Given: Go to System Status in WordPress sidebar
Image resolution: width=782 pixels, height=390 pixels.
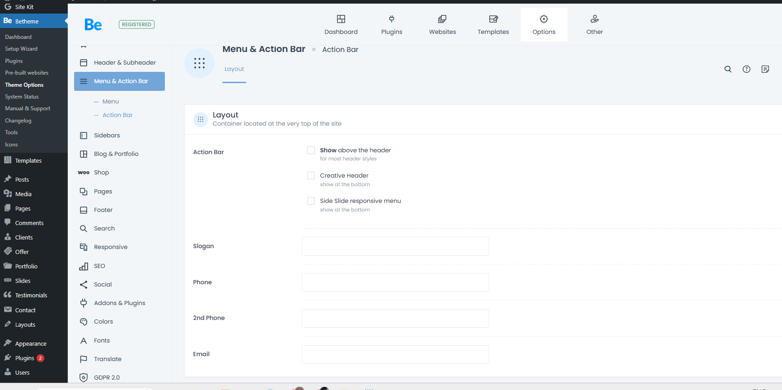Looking at the screenshot, I should (x=22, y=97).
